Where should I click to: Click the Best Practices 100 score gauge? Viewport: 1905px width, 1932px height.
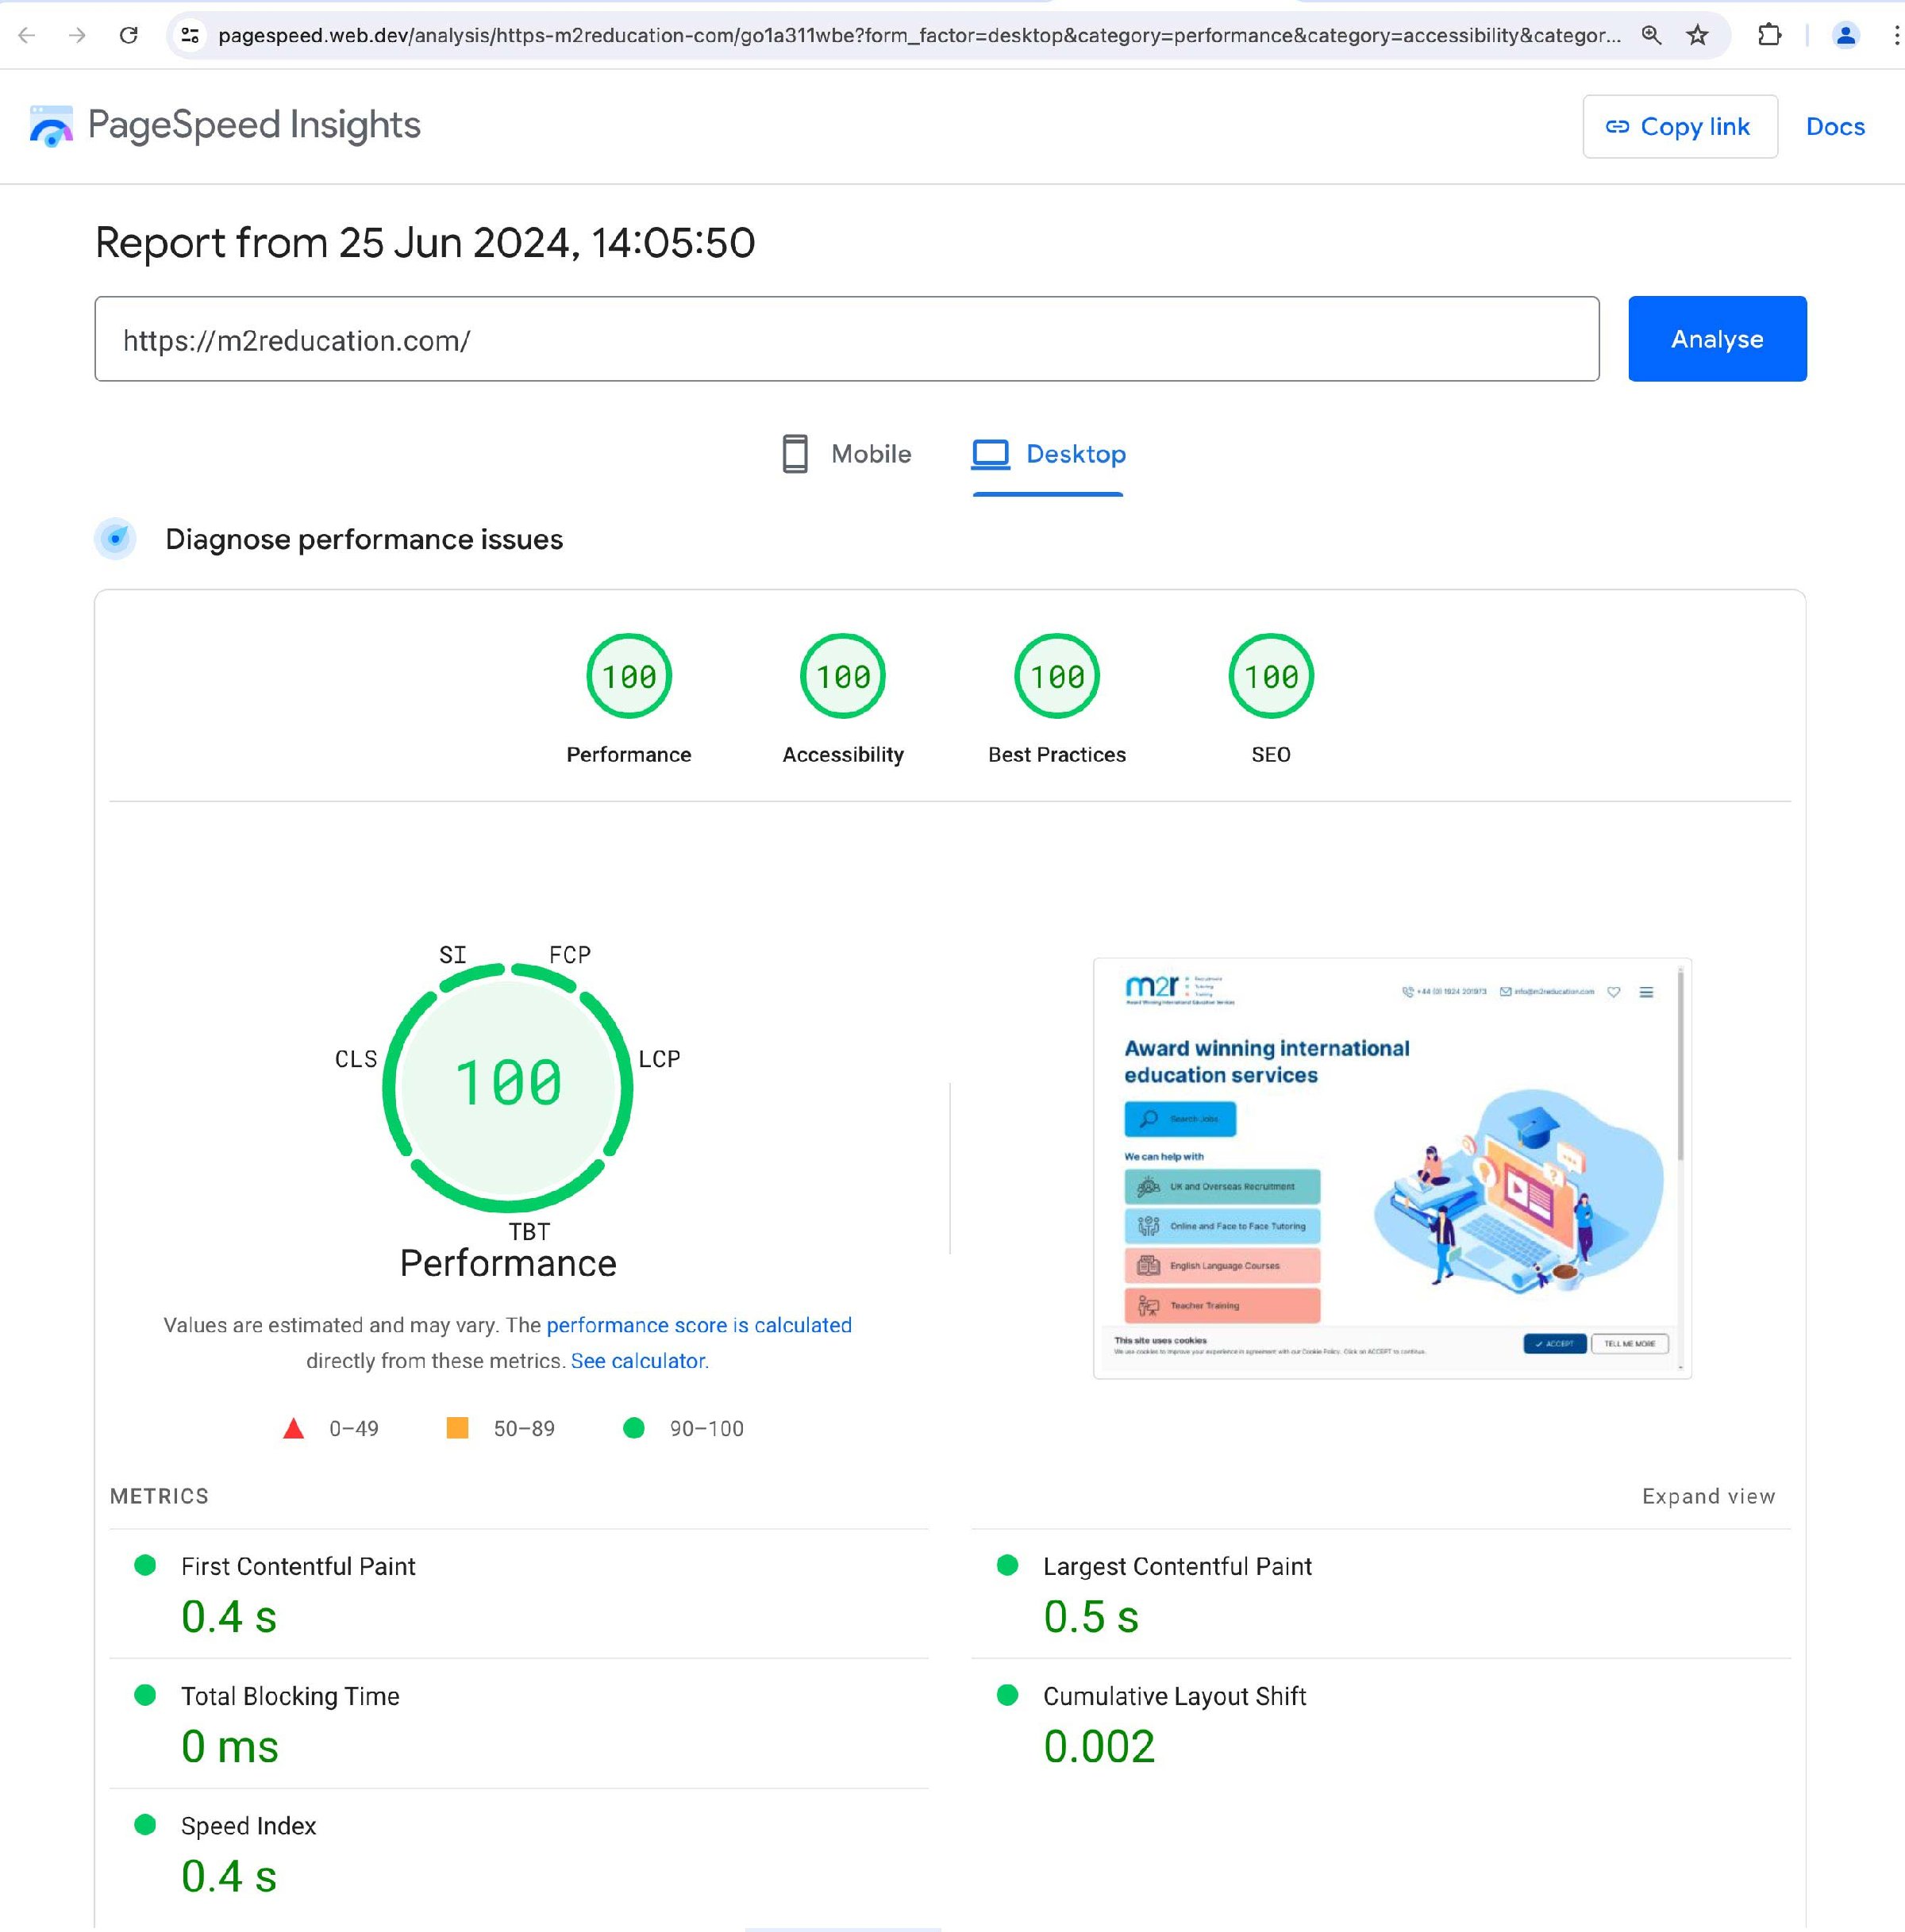pos(1056,676)
